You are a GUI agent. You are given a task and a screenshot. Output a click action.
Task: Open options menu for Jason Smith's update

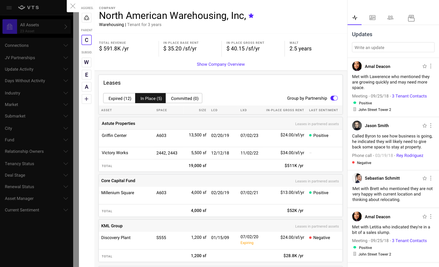[431, 126]
